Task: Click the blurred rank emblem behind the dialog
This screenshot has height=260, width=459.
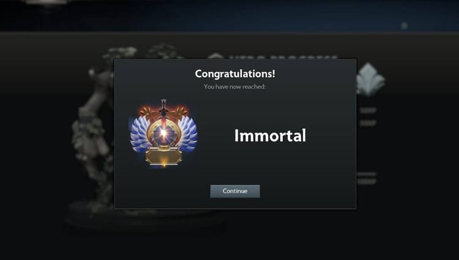Action: [370, 80]
